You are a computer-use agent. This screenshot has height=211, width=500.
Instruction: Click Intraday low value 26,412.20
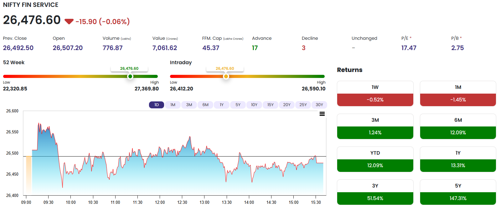(182, 89)
